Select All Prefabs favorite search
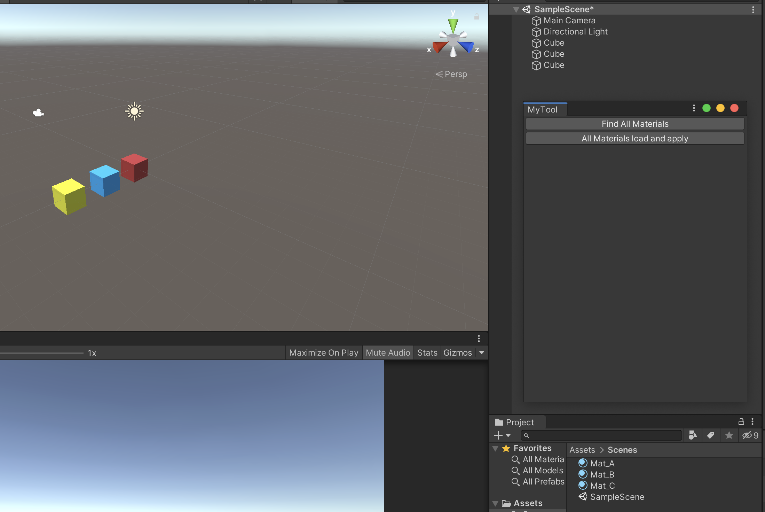Screen dimensions: 765x512 (538, 482)
